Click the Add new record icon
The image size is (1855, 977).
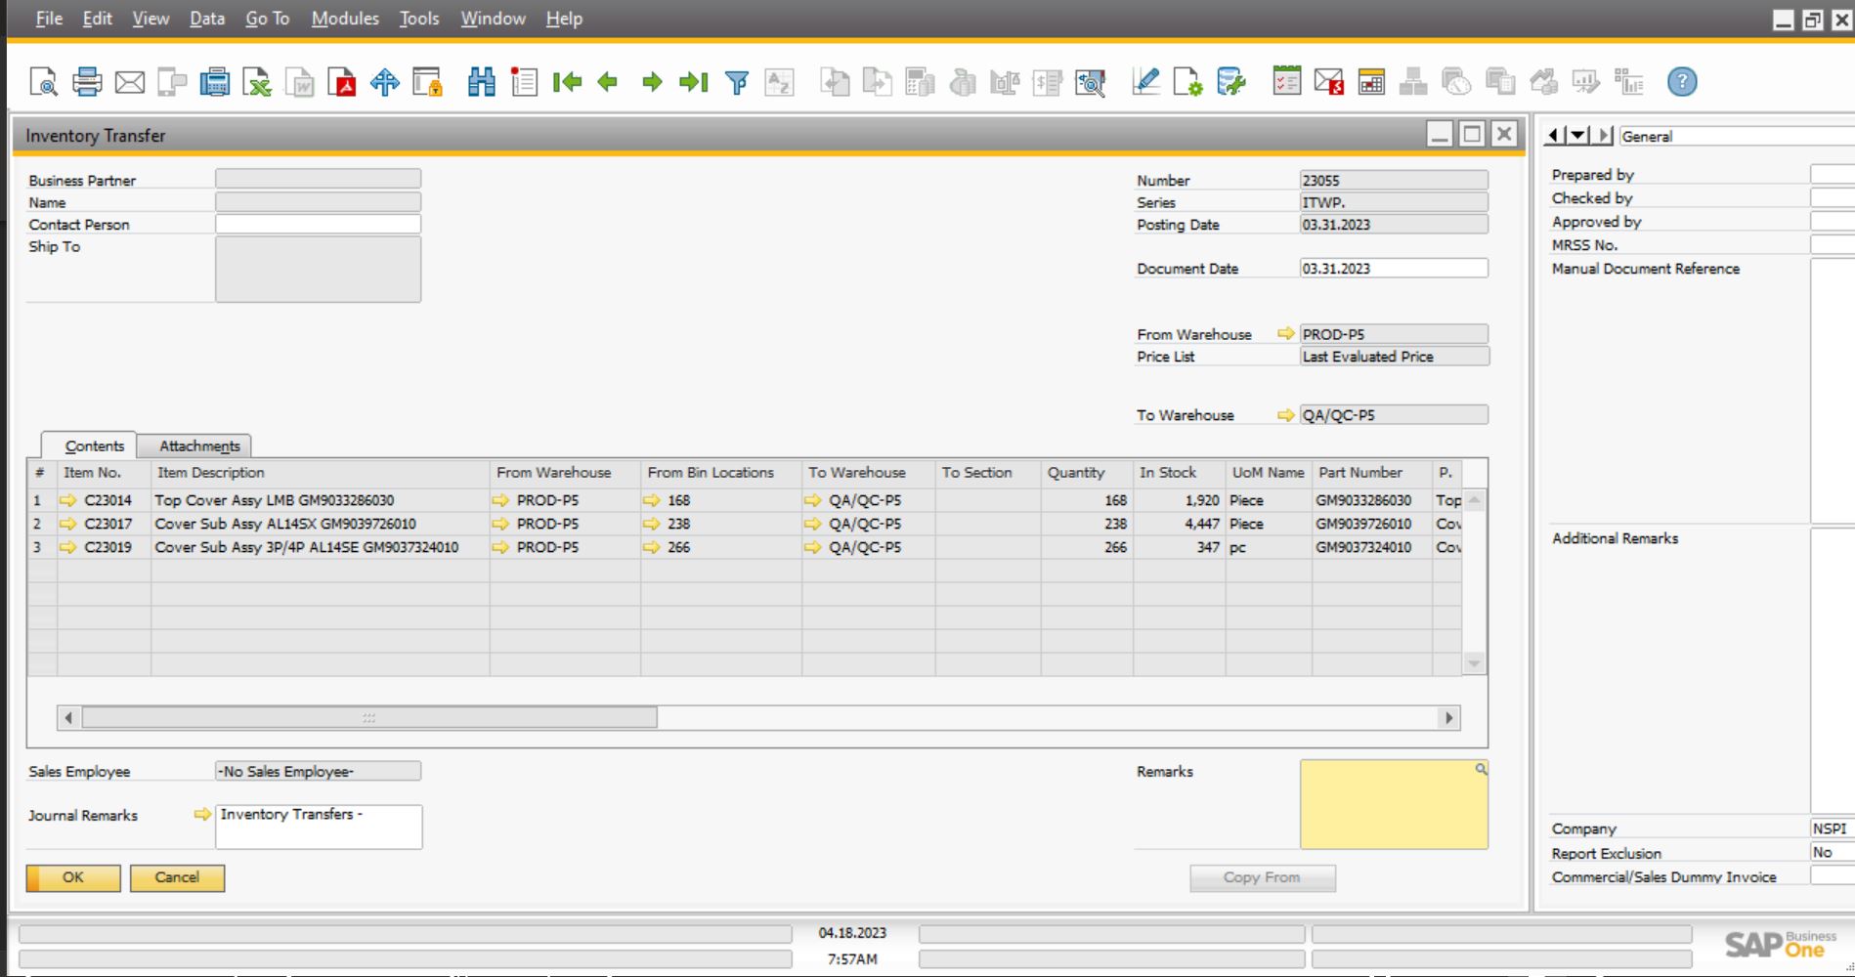tap(524, 82)
